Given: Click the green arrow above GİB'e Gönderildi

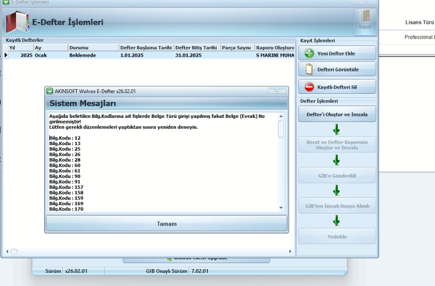Looking at the screenshot, I should coord(337,160).
